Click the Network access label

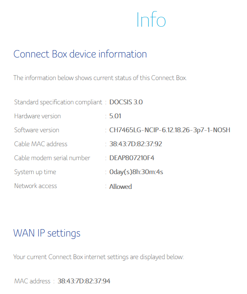(36, 186)
